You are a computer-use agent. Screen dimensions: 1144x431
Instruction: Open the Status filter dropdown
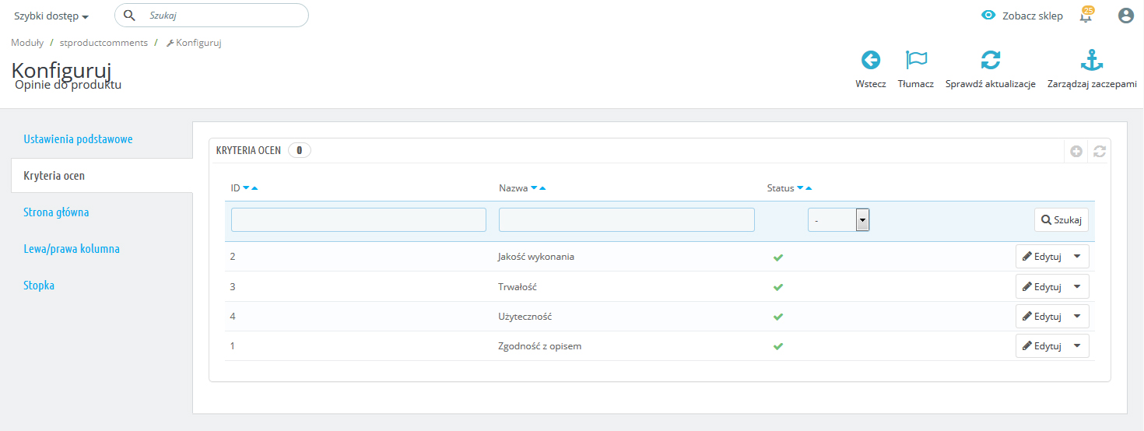click(x=838, y=220)
